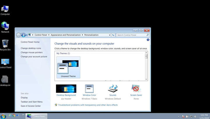Click the themes list scrollbar thumb
This screenshot has width=210, height=119.
[146, 56]
